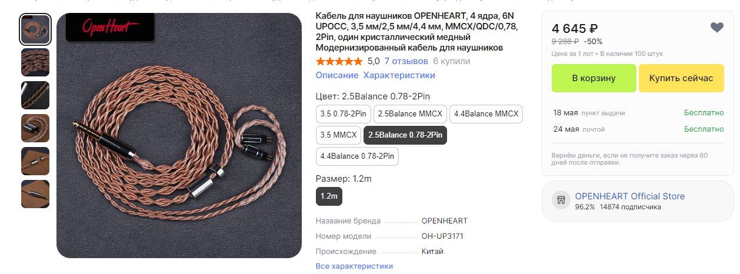Select the 4.4Balance 0.78-2Pin option

[x=357, y=156]
